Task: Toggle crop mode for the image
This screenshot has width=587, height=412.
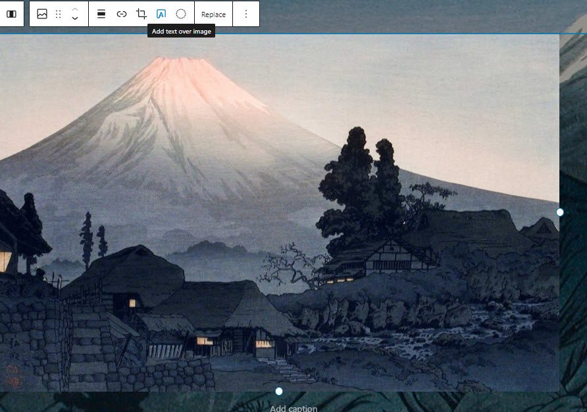Action: tap(140, 13)
